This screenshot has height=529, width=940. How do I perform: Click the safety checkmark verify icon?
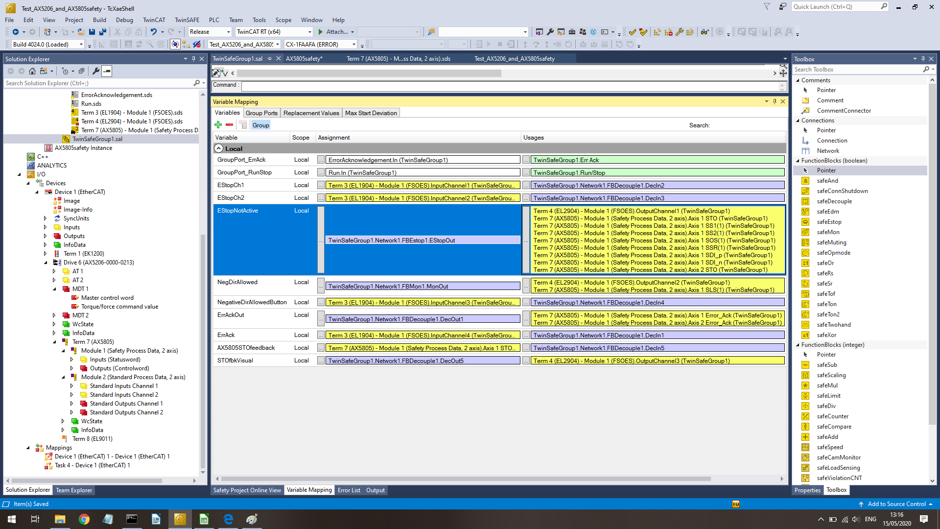pyautogui.click(x=633, y=32)
